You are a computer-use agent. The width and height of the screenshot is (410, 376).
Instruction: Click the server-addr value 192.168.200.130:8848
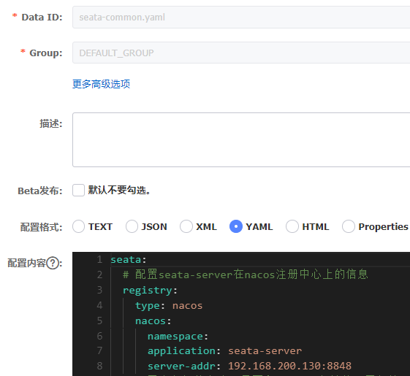tap(289, 366)
